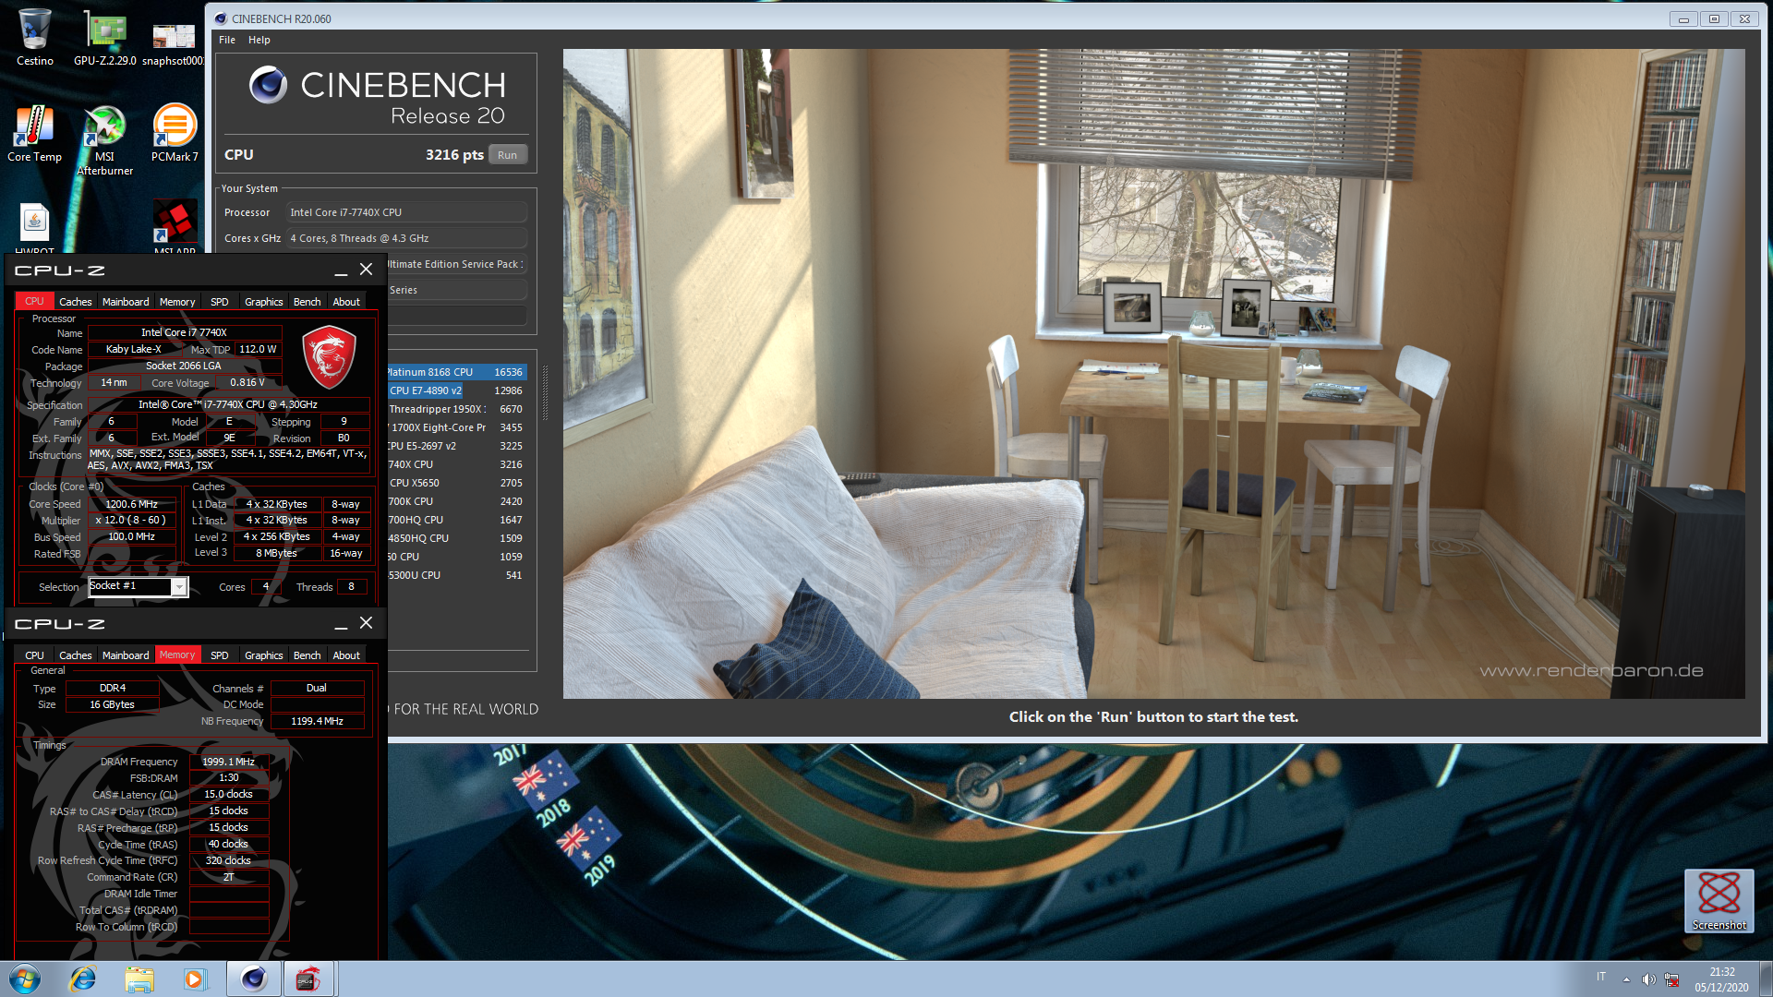Select CPU E5-2697 v2 ranking row

[x=457, y=446]
